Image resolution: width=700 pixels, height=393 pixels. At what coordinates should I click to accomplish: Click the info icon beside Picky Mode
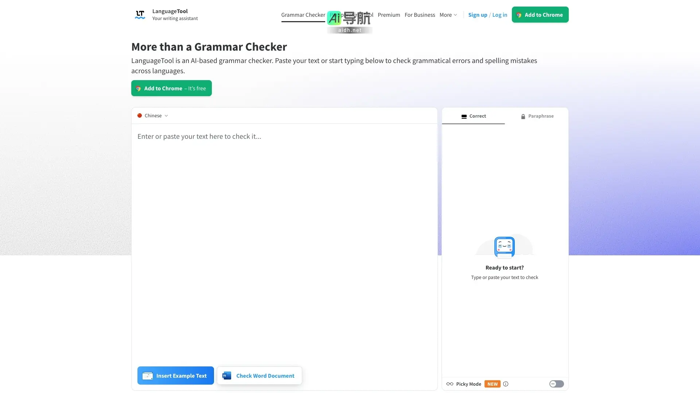point(506,384)
